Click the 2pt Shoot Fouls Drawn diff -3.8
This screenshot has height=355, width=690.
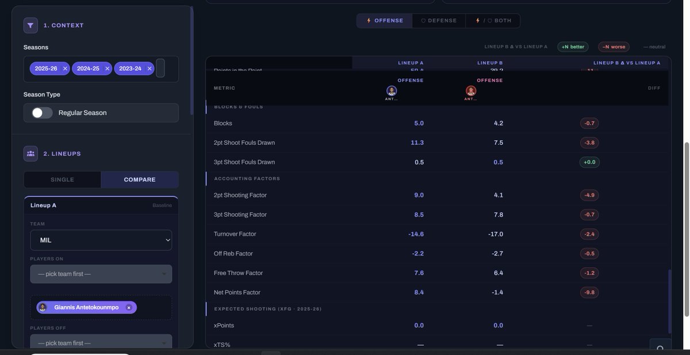point(589,142)
